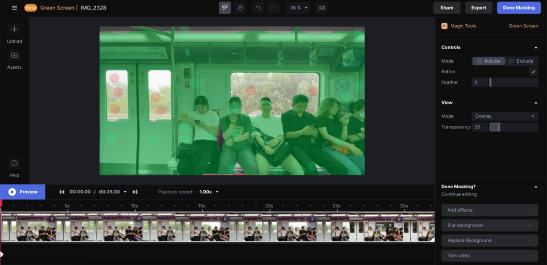The width and height of the screenshot is (547, 265).
Task: Open the keyboard shortcuts icon
Action: click(322, 8)
